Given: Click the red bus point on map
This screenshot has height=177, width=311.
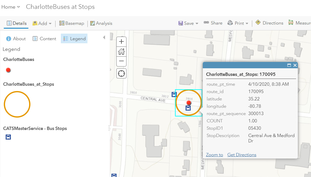Looking at the screenshot, I should coord(189,102).
